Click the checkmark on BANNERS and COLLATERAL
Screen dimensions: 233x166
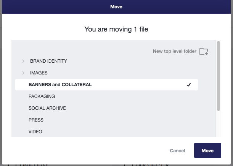pos(188,85)
